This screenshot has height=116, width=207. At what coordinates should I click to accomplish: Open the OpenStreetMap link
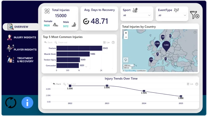pyautogui.click(x=130, y=71)
